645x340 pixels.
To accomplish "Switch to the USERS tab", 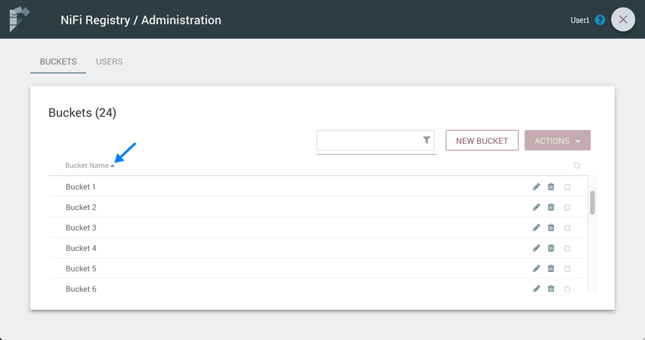I will [x=110, y=61].
